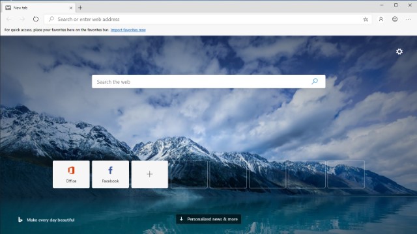Open a new tab with plus button
Image resolution: width=417 pixels, height=234 pixels.
point(80,8)
